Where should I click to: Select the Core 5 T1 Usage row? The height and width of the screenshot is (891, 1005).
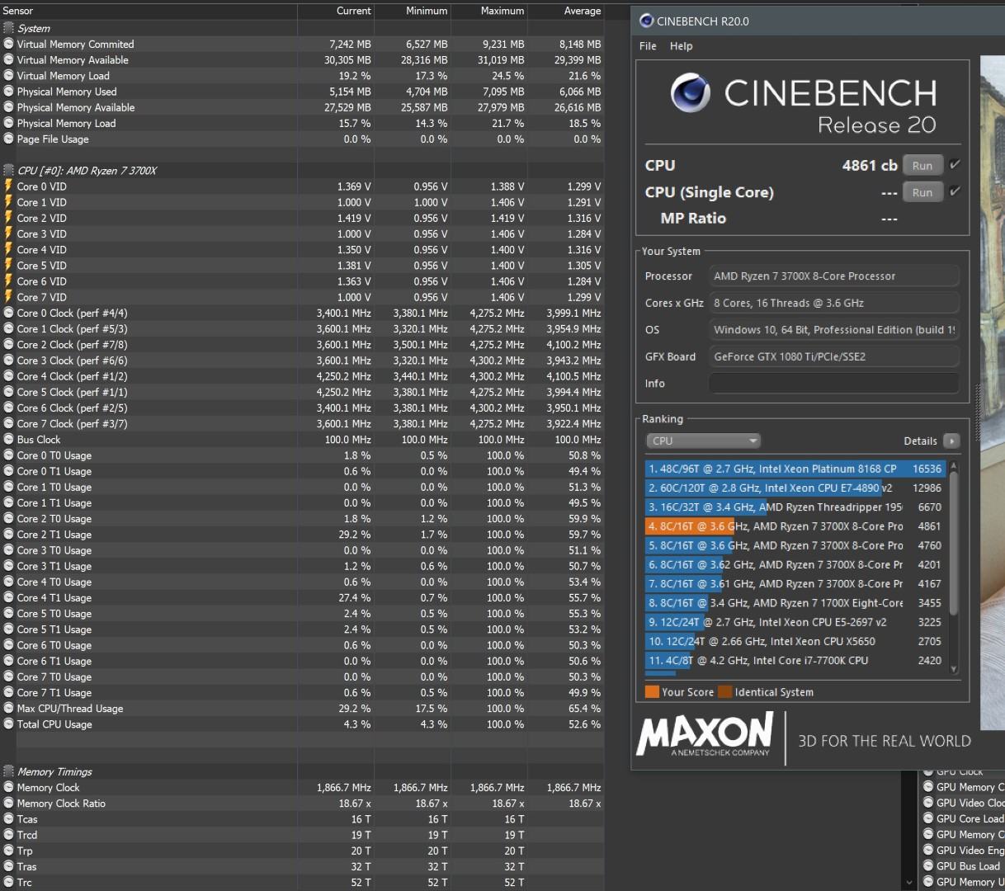(x=302, y=629)
